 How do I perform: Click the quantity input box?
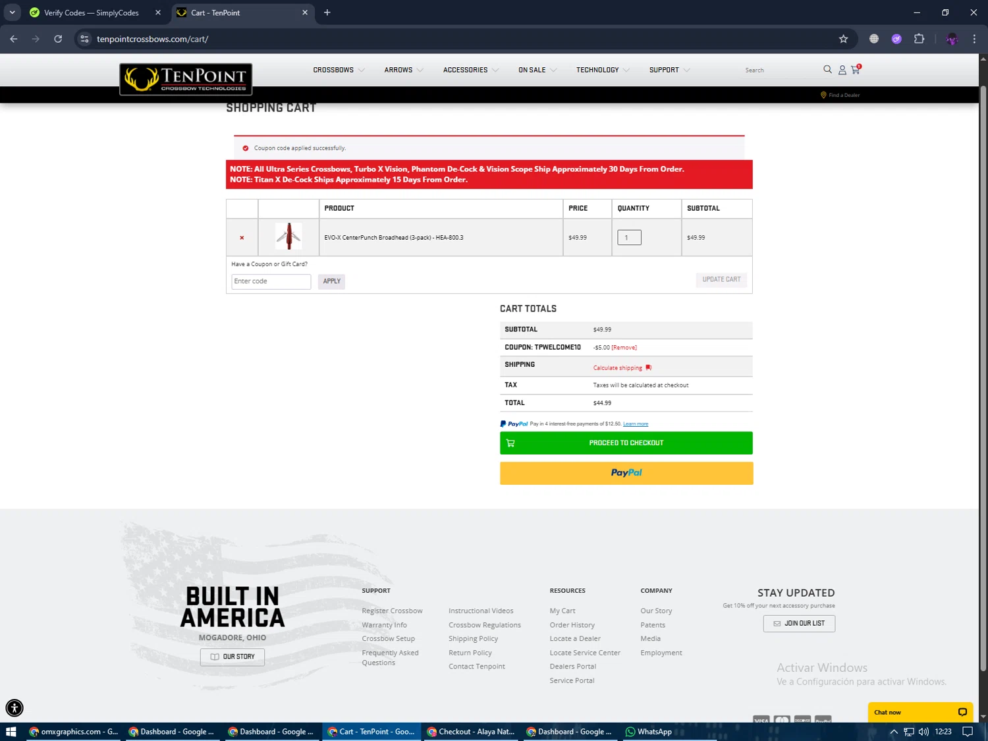[x=629, y=238]
